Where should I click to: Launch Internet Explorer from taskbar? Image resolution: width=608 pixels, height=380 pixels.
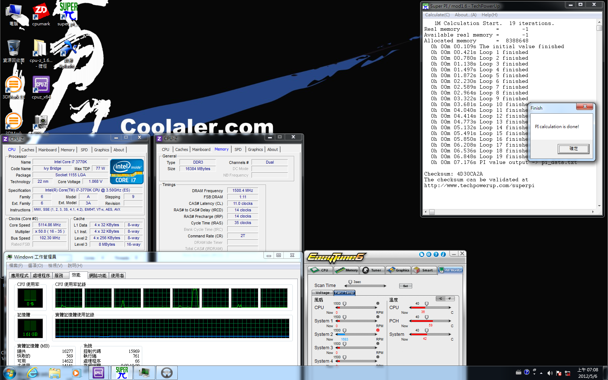tap(33, 373)
